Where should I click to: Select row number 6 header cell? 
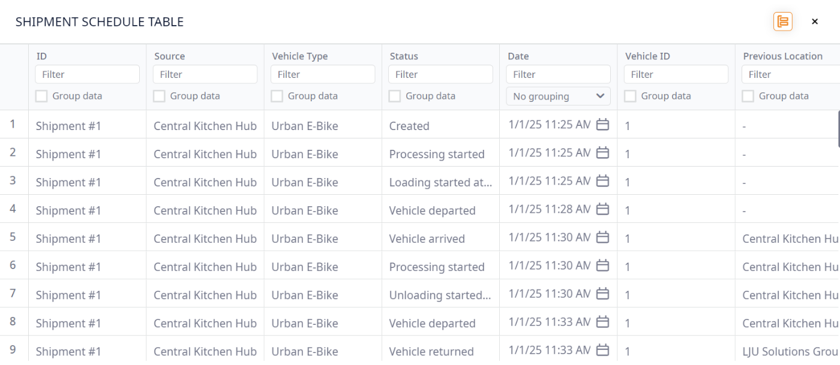[x=13, y=266]
